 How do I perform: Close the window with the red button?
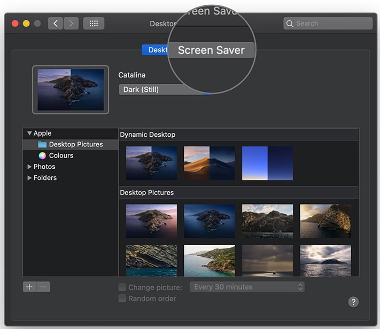15,23
